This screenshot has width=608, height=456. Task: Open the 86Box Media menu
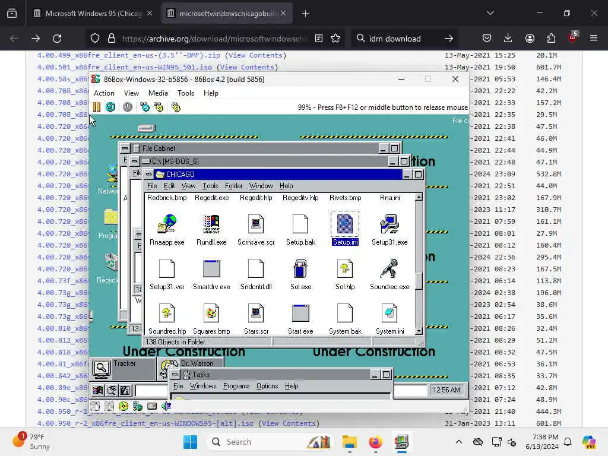(x=158, y=93)
